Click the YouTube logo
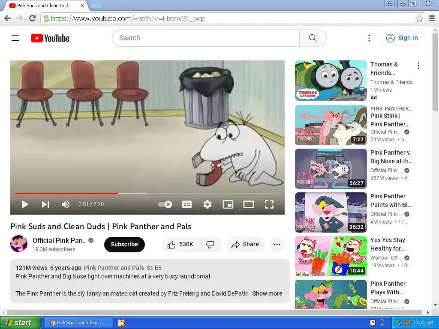439x329 pixels. click(50, 38)
